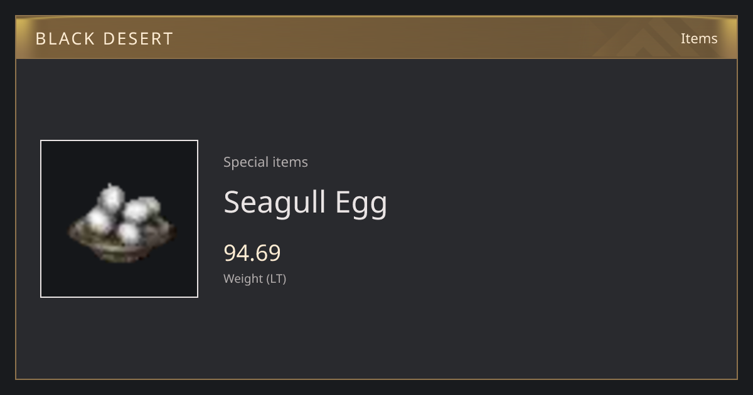Click the Seagull Egg item icon
Image resolution: width=753 pixels, height=395 pixels.
pyautogui.click(x=119, y=219)
